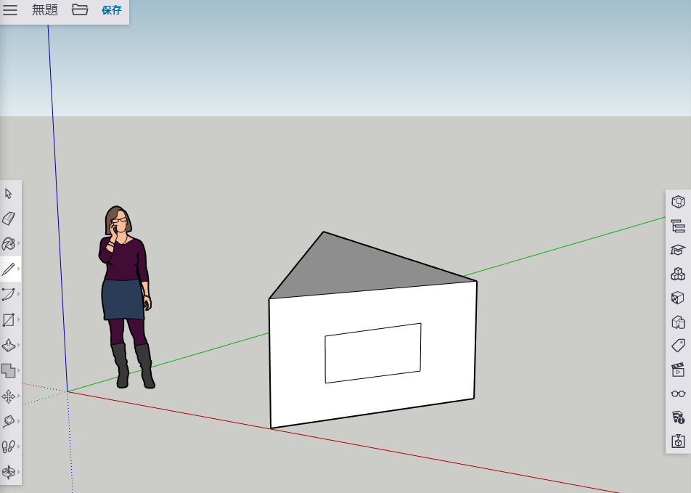
Task: Open the Materials panel
Action: (x=678, y=298)
